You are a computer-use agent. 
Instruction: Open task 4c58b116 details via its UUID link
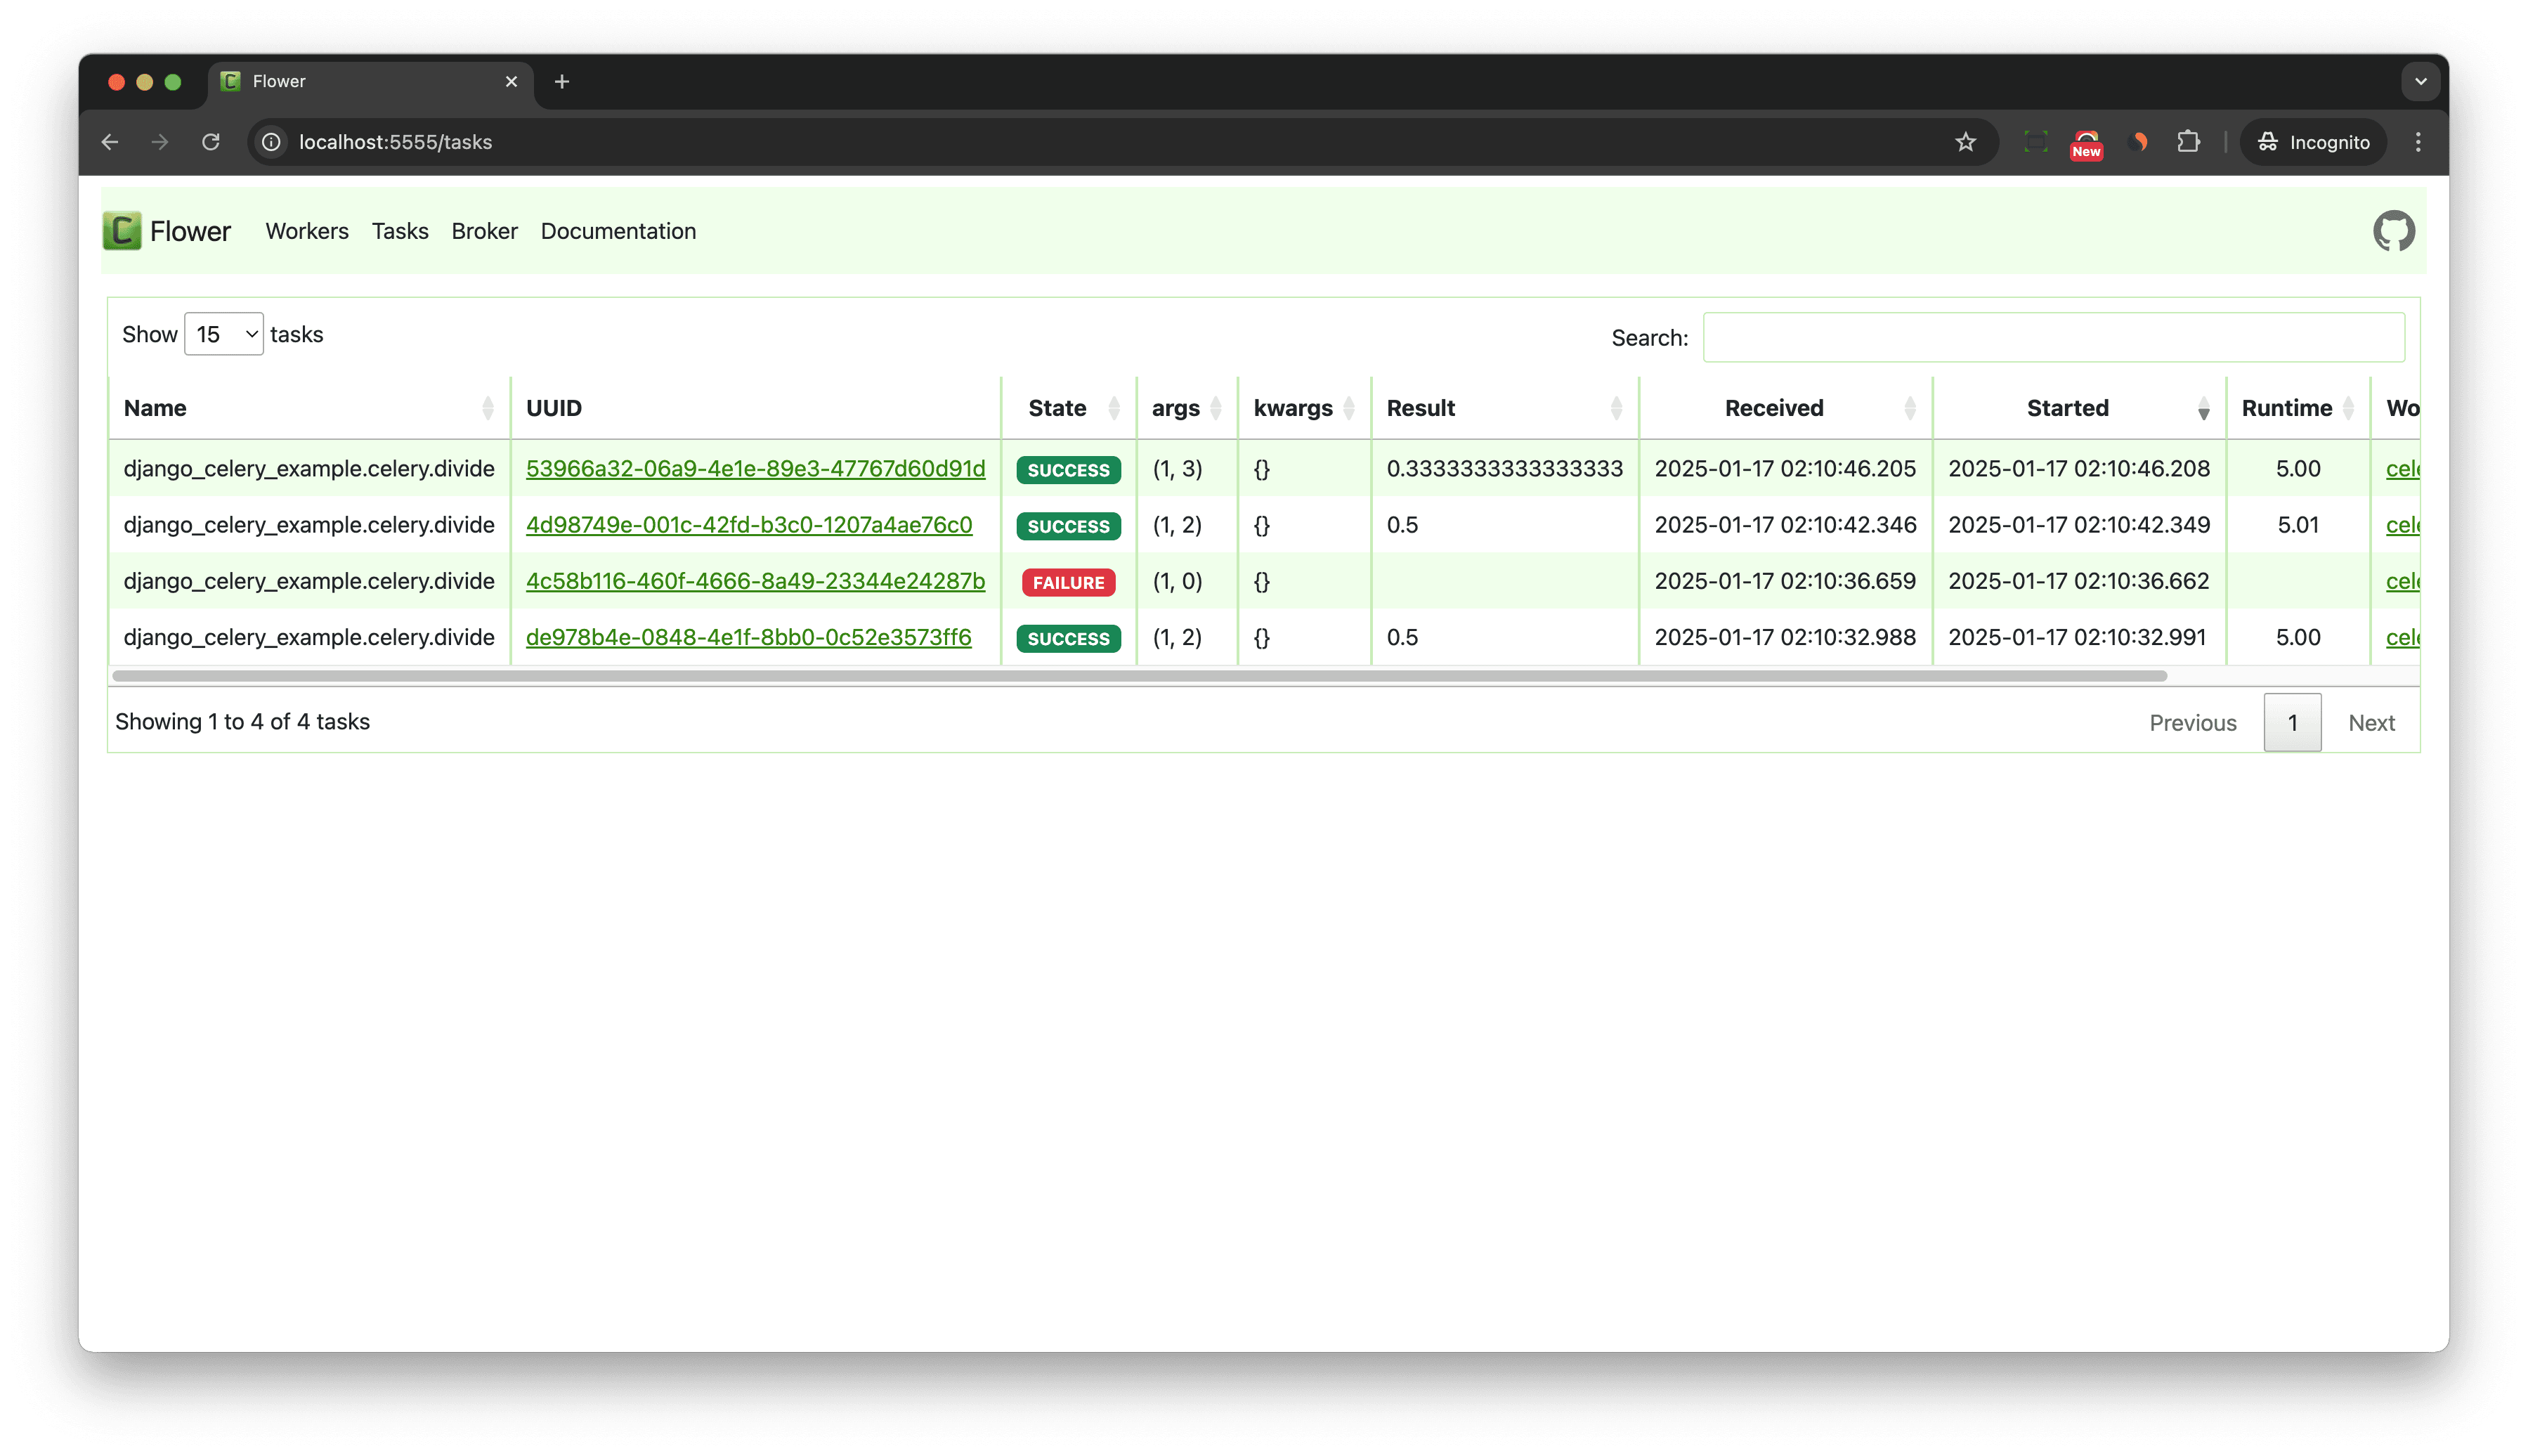tap(755, 581)
